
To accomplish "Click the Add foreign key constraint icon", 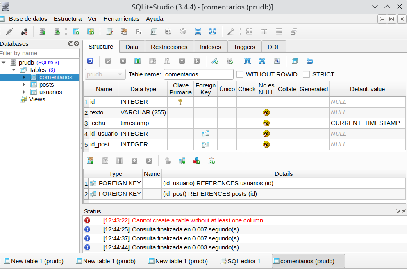I will (x=182, y=161).
